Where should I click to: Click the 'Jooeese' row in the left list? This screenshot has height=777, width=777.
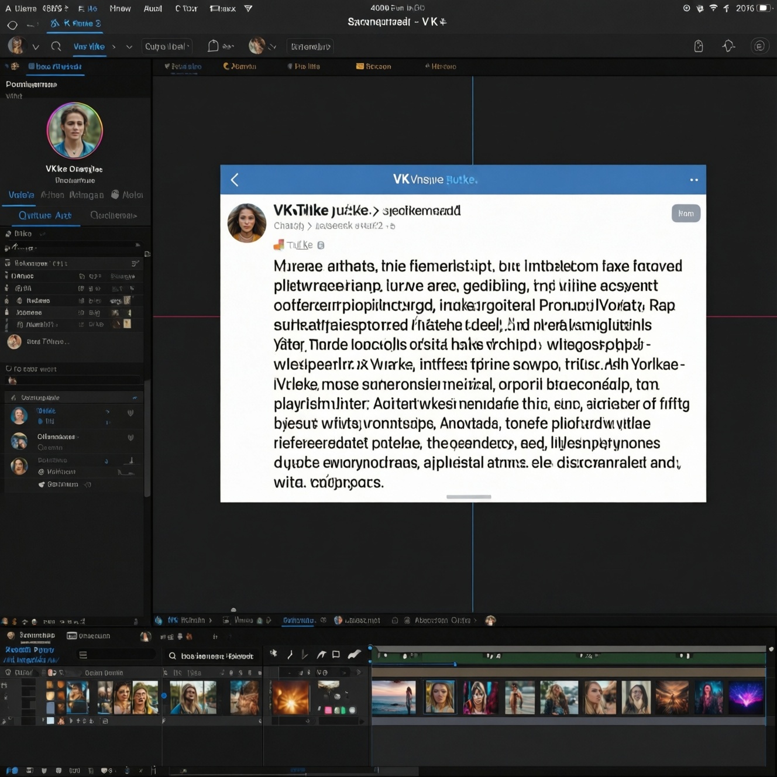(72, 312)
